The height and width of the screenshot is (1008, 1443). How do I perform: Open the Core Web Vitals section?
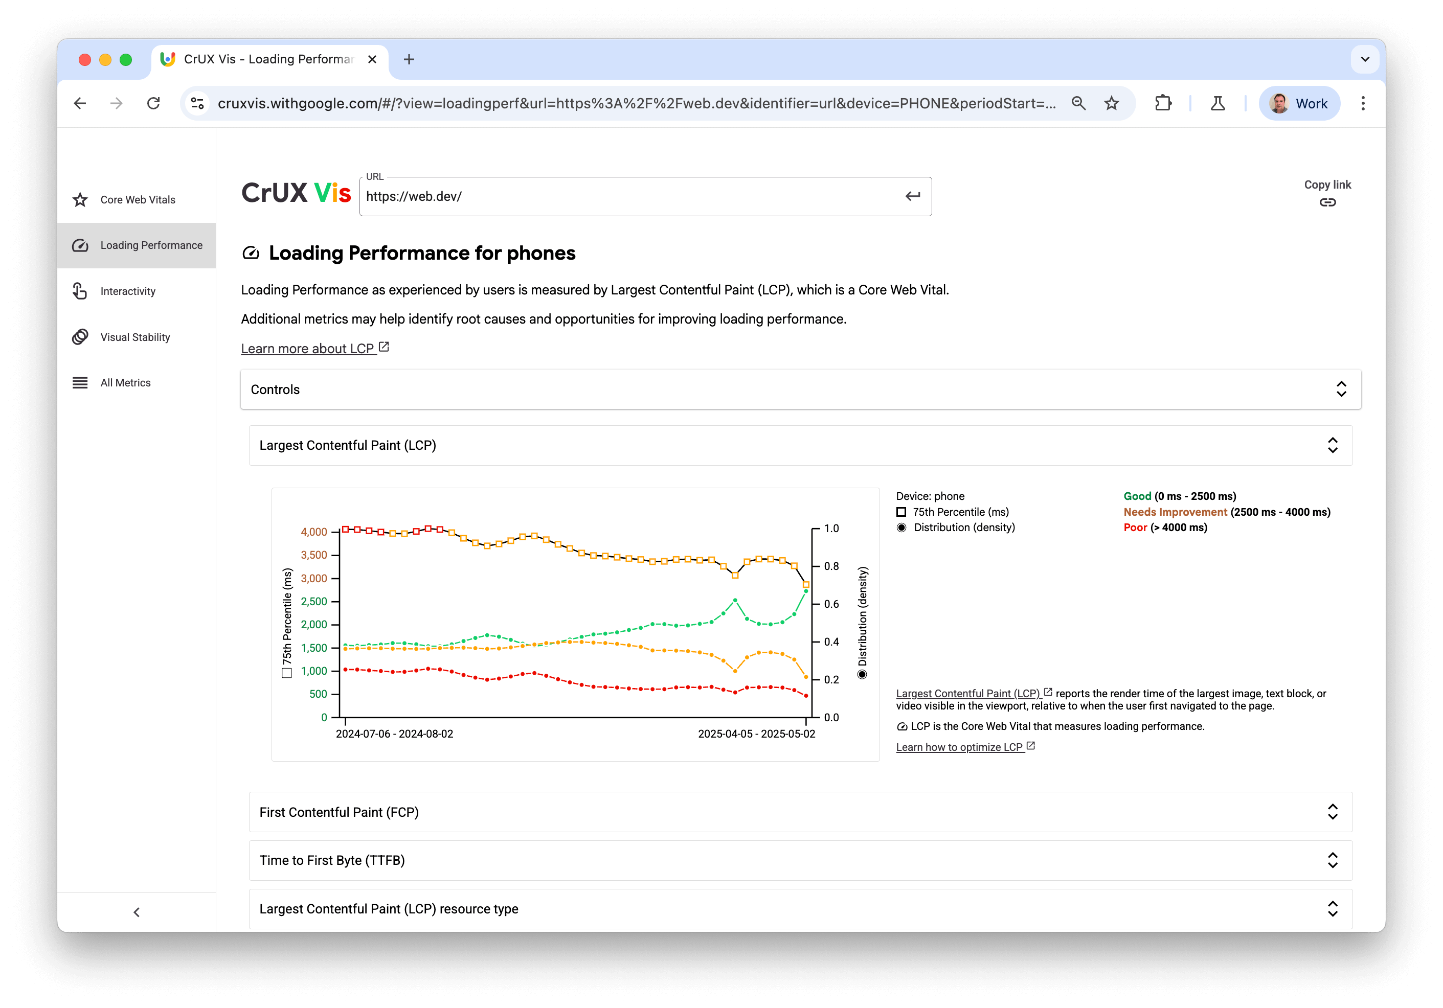[138, 199]
